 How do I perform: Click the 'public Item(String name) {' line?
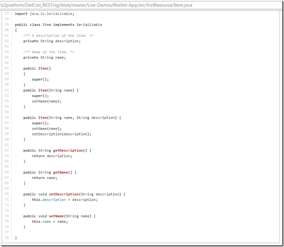(51, 90)
